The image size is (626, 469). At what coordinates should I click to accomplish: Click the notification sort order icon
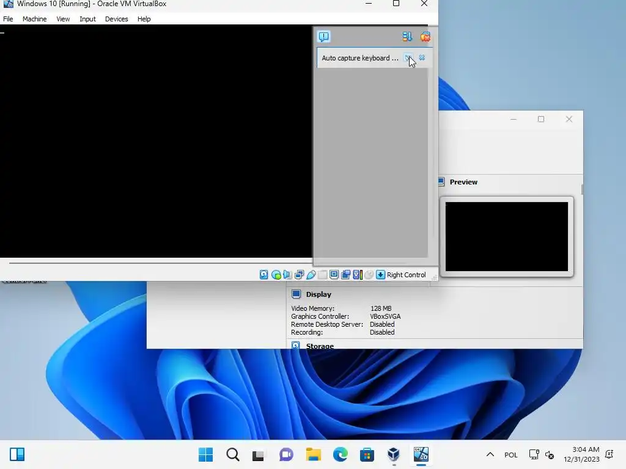click(x=407, y=37)
